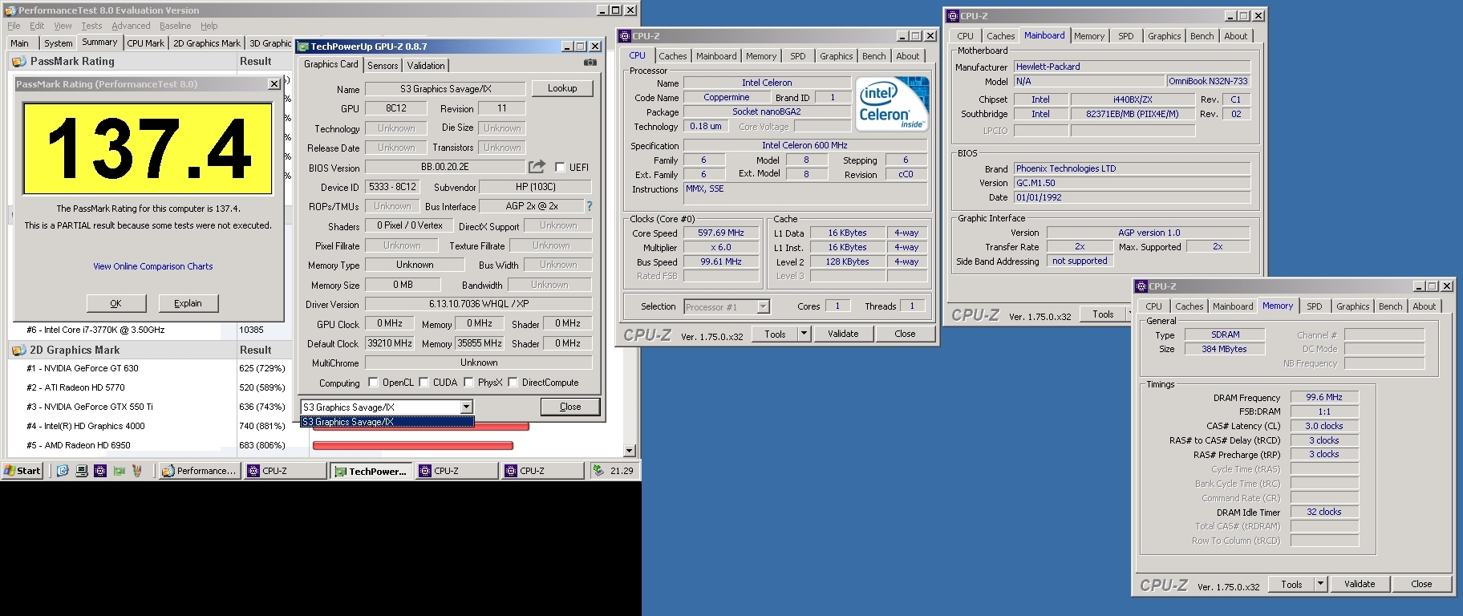
Task: Open the Advanced menu
Action: 131,26
